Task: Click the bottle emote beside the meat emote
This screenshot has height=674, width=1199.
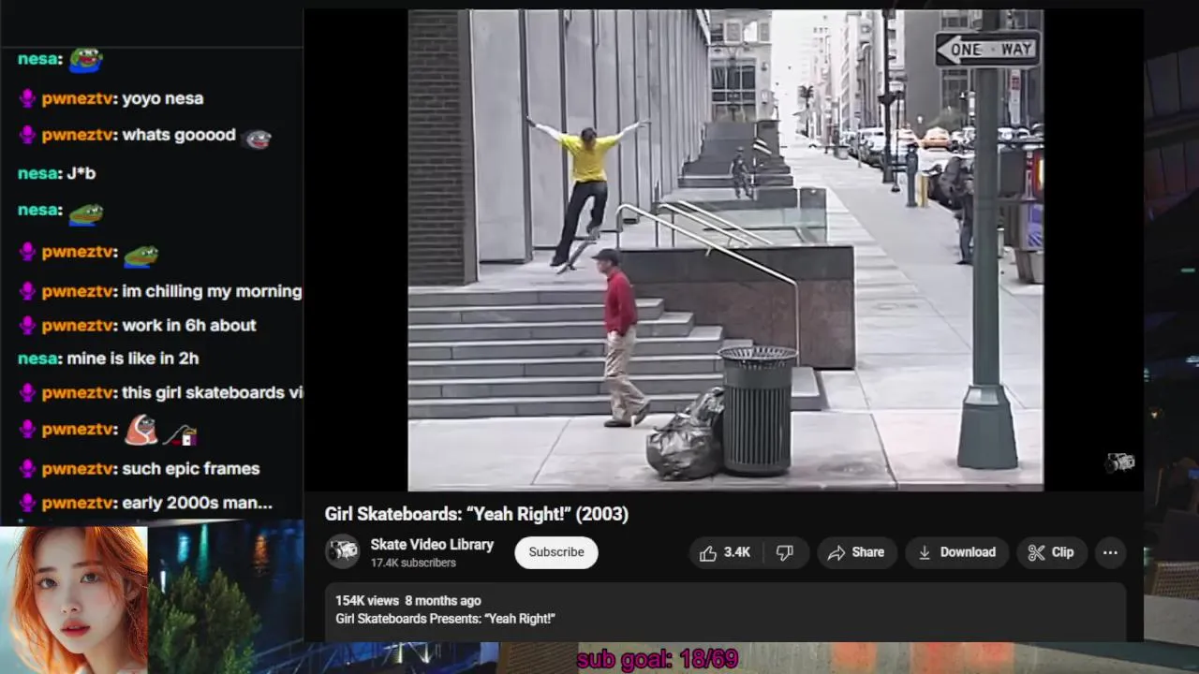Action: point(180,433)
